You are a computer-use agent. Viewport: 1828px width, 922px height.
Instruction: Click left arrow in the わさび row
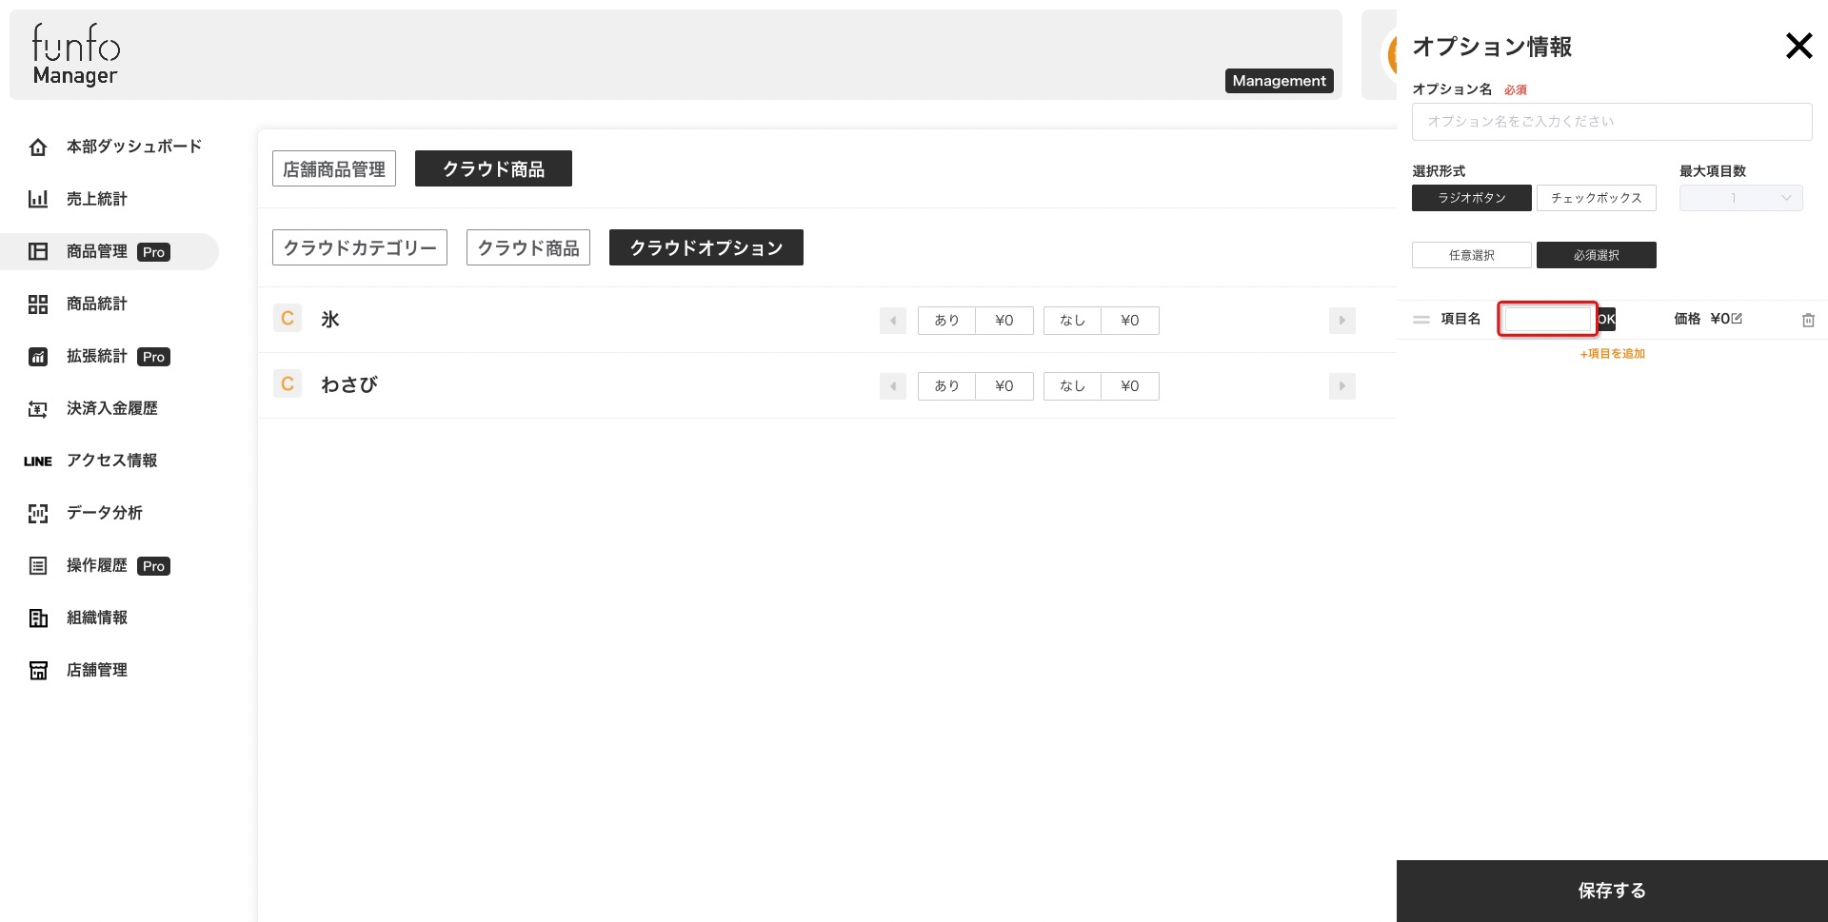(893, 386)
